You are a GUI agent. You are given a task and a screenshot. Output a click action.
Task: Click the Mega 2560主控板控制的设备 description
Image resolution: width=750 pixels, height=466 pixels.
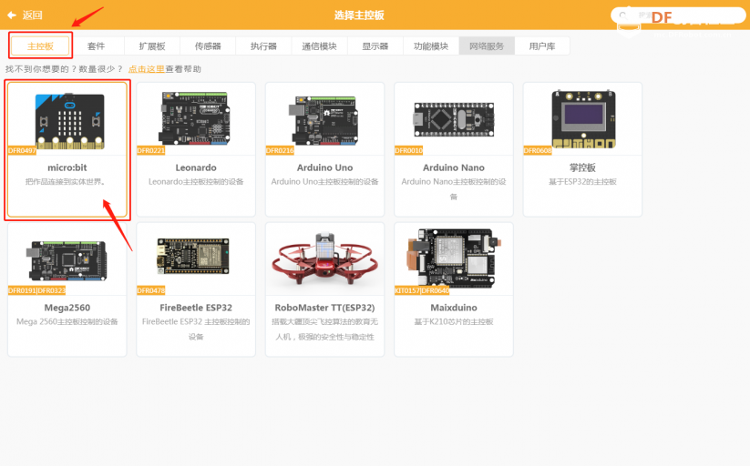[67, 321]
